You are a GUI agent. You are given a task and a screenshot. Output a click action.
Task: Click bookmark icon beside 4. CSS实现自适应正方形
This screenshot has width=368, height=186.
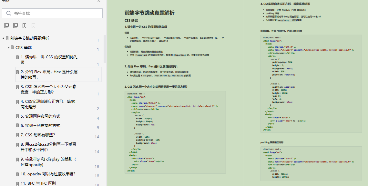[x=17, y=102]
